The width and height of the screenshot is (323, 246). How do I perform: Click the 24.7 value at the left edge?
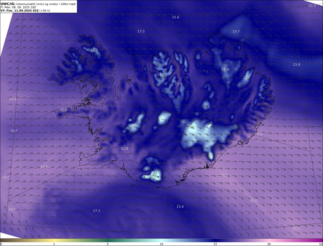[x=5, y=177]
